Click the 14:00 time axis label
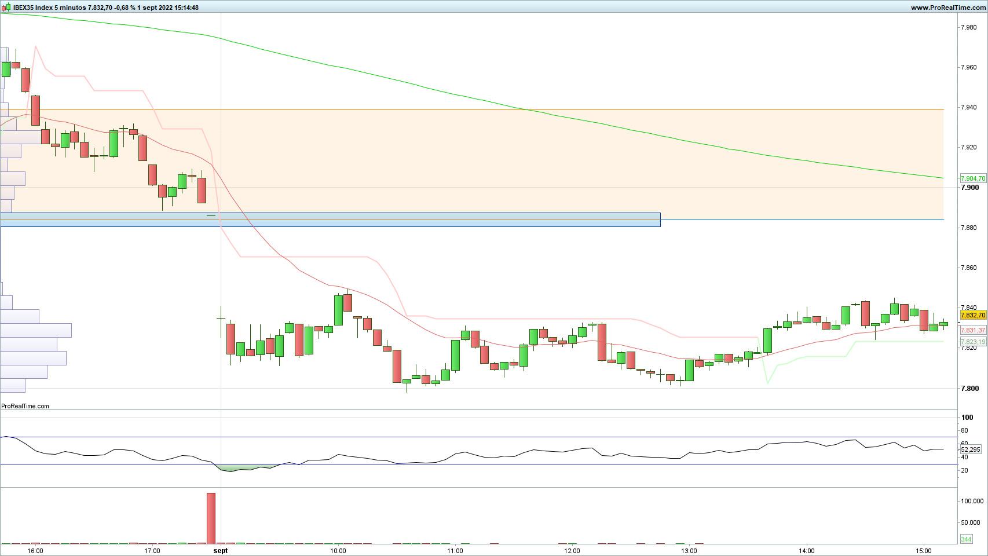The width and height of the screenshot is (988, 556). (807, 551)
